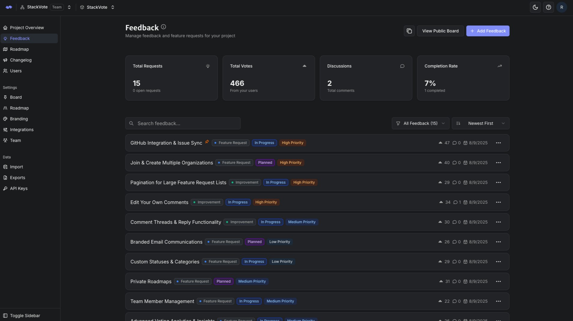Open View Public Board
The image size is (573, 321).
(x=440, y=31)
